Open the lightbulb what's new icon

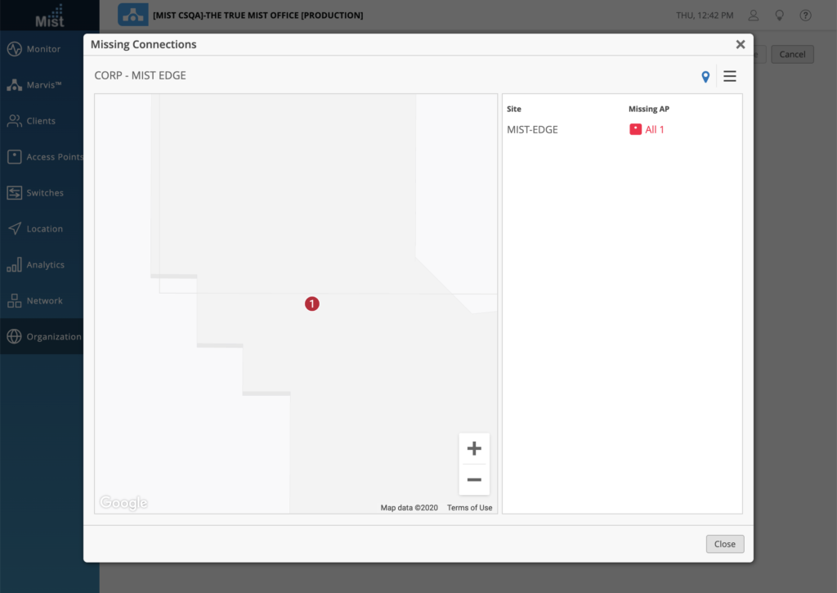[779, 16]
